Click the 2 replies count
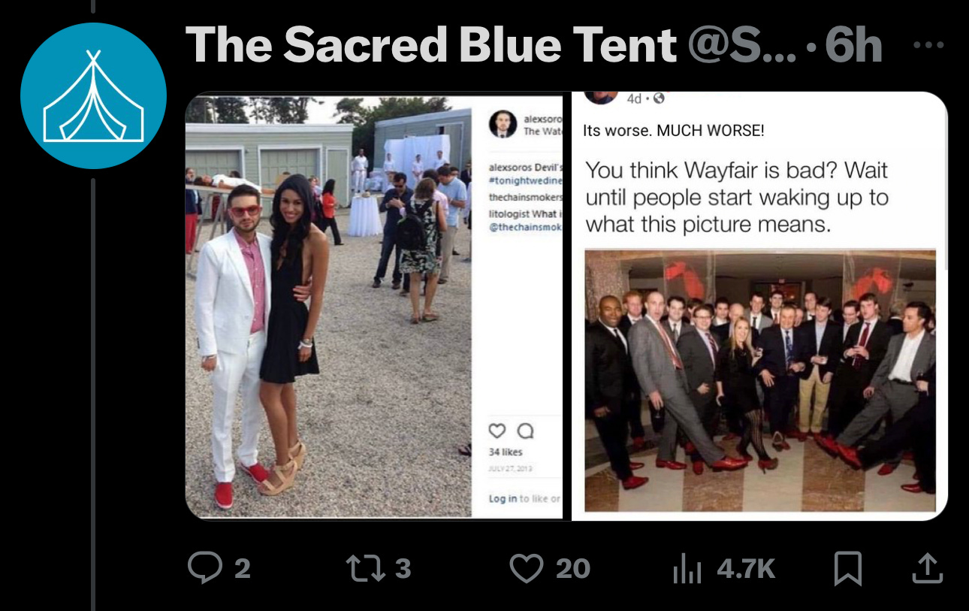The image size is (969, 611). 240,569
